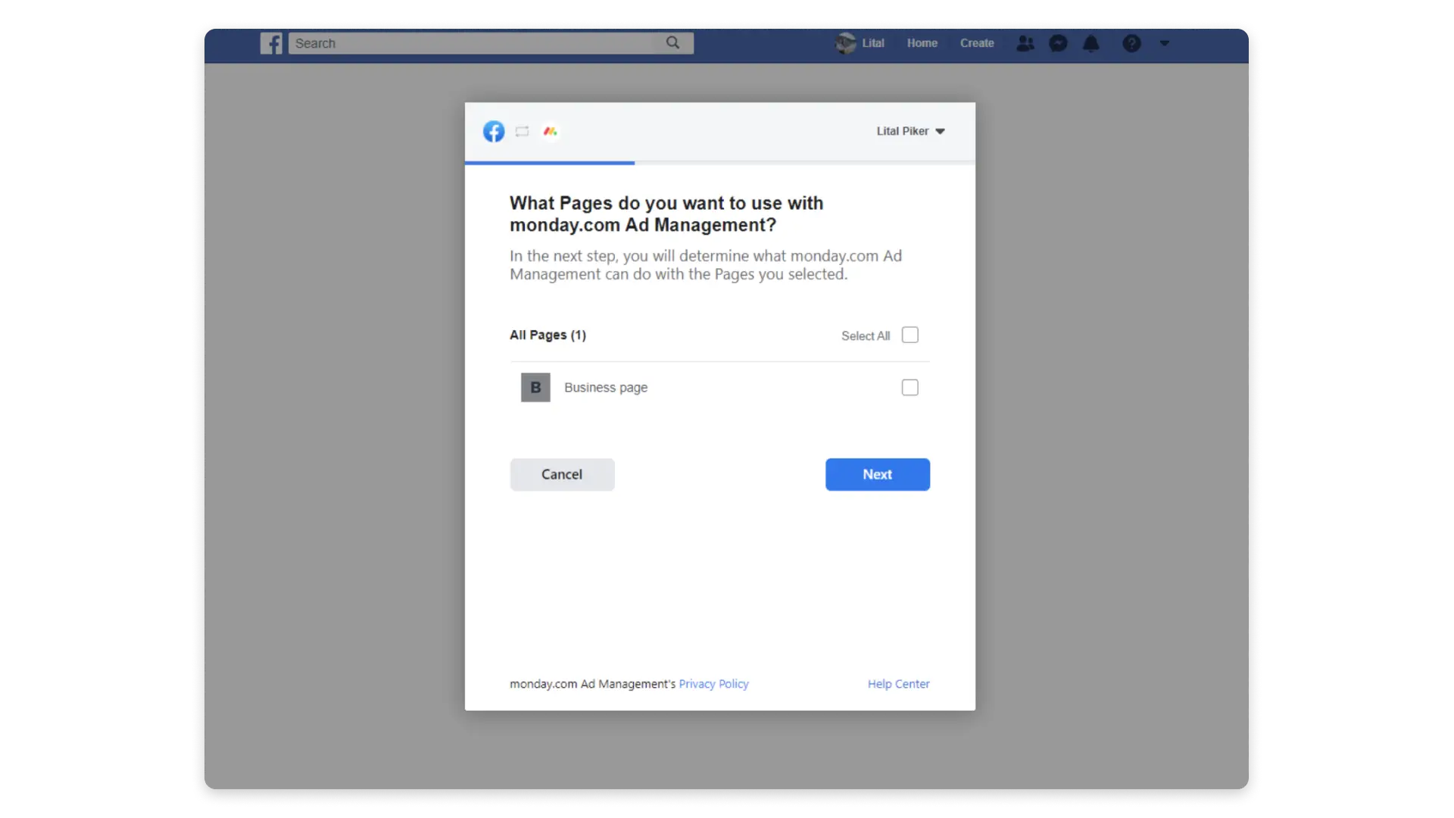This screenshot has width=1454, height=818.
Task: Open Friend Requests icon
Action: click(x=1025, y=43)
